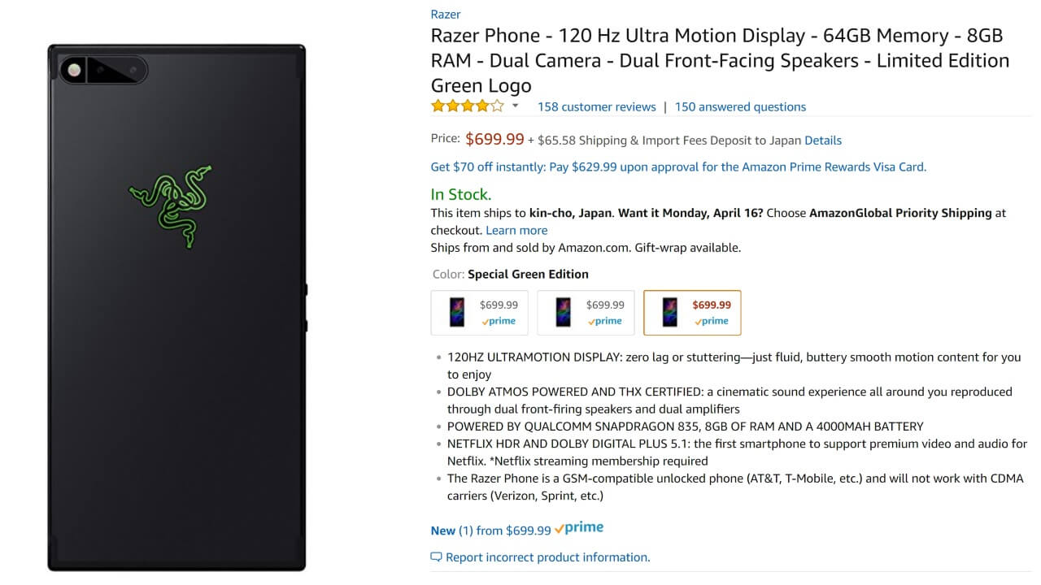Click the phone thumbnail in middle color option
The image size is (1041, 585).
pyautogui.click(x=563, y=312)
